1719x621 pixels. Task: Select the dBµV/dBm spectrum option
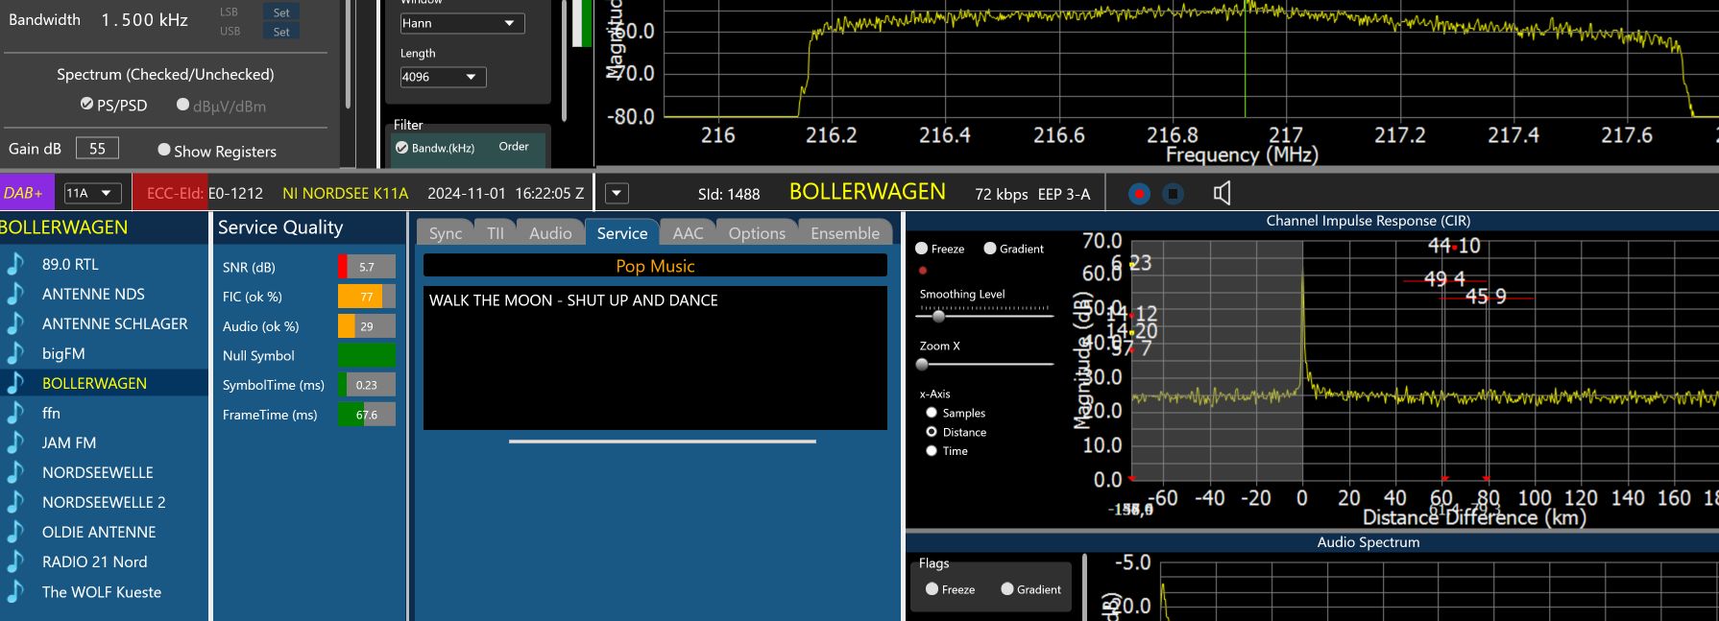(x=183, y=105)
